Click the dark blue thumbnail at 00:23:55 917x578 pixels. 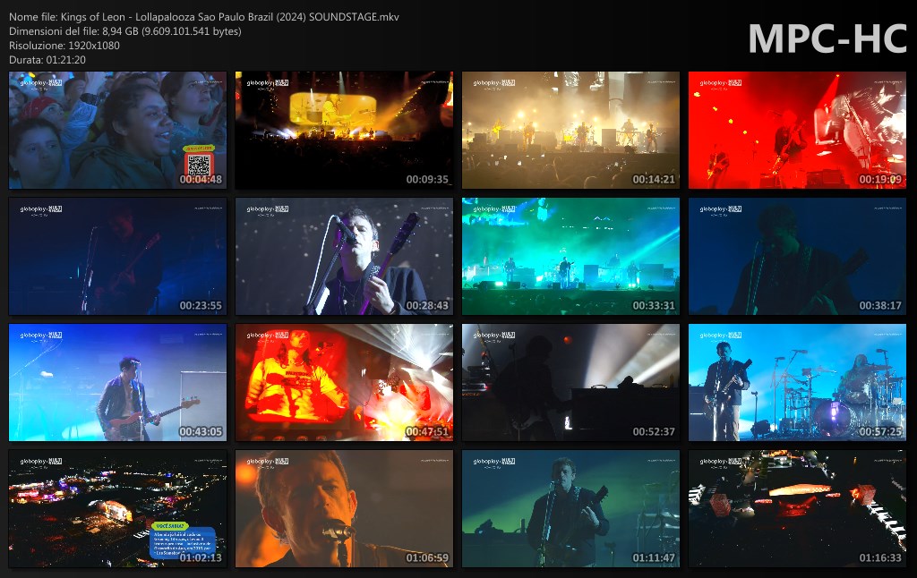coord(117,257)
